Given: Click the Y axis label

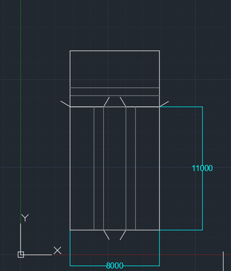Looking at the screenshot, I should tap(25, 218).
